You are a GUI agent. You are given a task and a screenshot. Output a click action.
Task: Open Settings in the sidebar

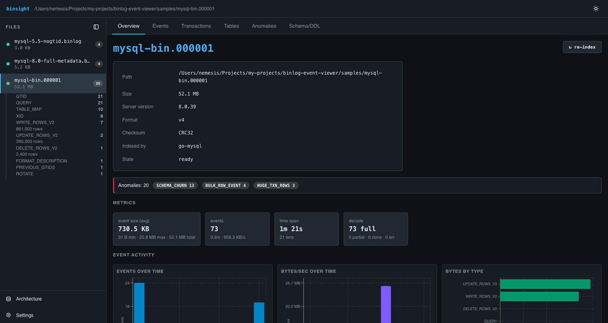53,315
